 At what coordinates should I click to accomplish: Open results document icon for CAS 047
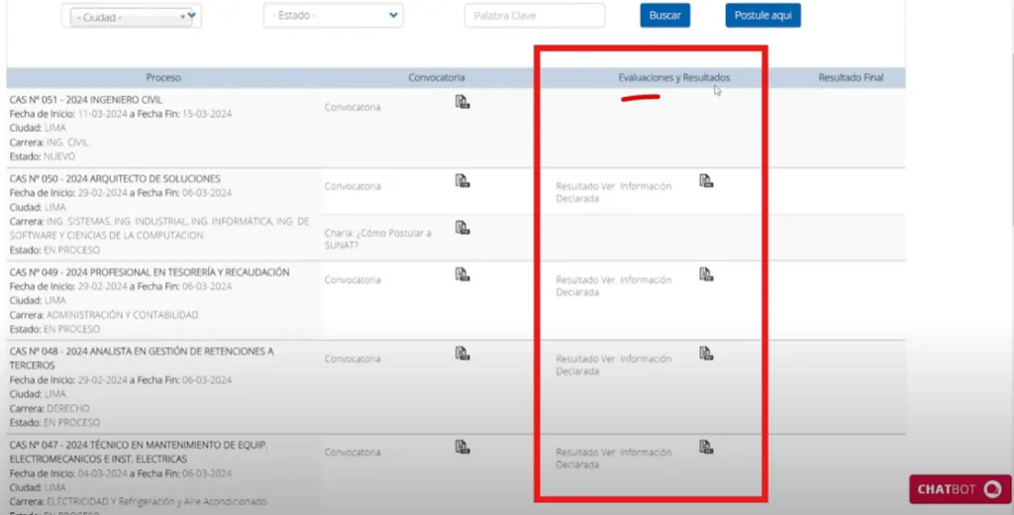coord(706,447)
